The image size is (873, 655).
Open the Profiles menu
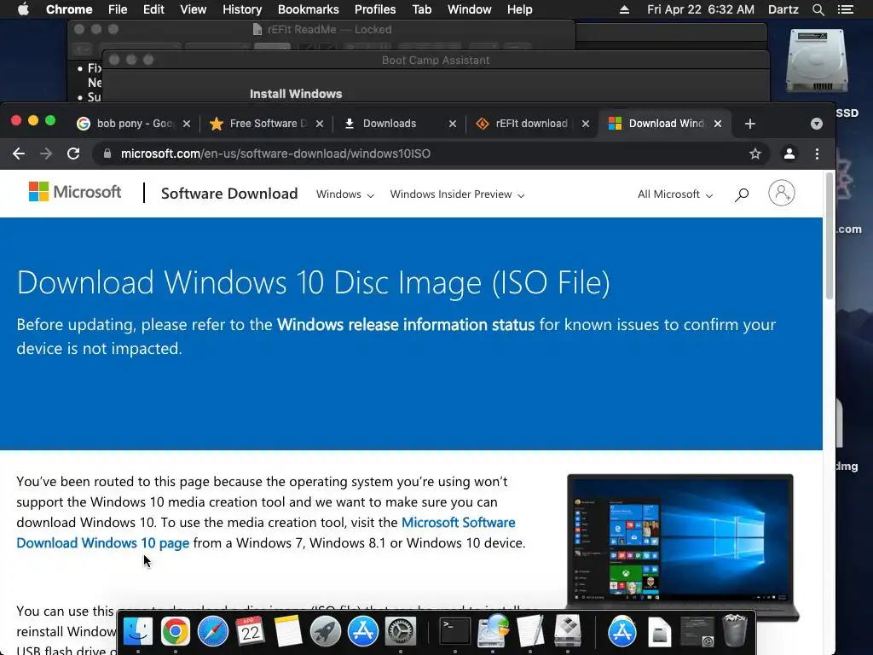coord(375,9)
